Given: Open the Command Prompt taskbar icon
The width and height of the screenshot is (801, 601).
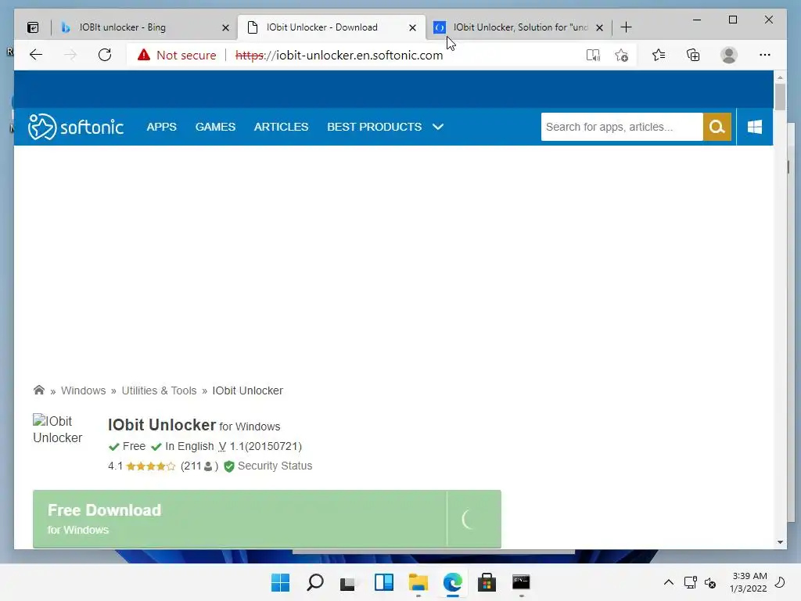Looking at the screenshot, I should click(521, 582).
